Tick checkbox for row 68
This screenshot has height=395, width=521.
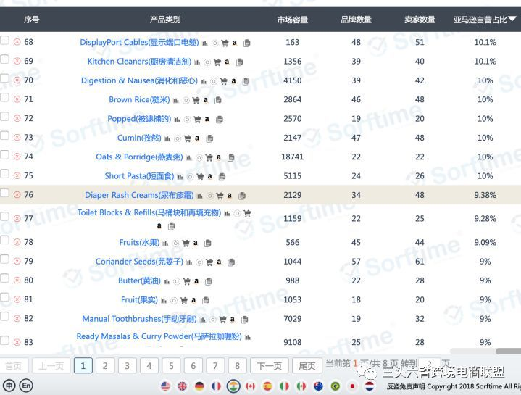point(4,41)
